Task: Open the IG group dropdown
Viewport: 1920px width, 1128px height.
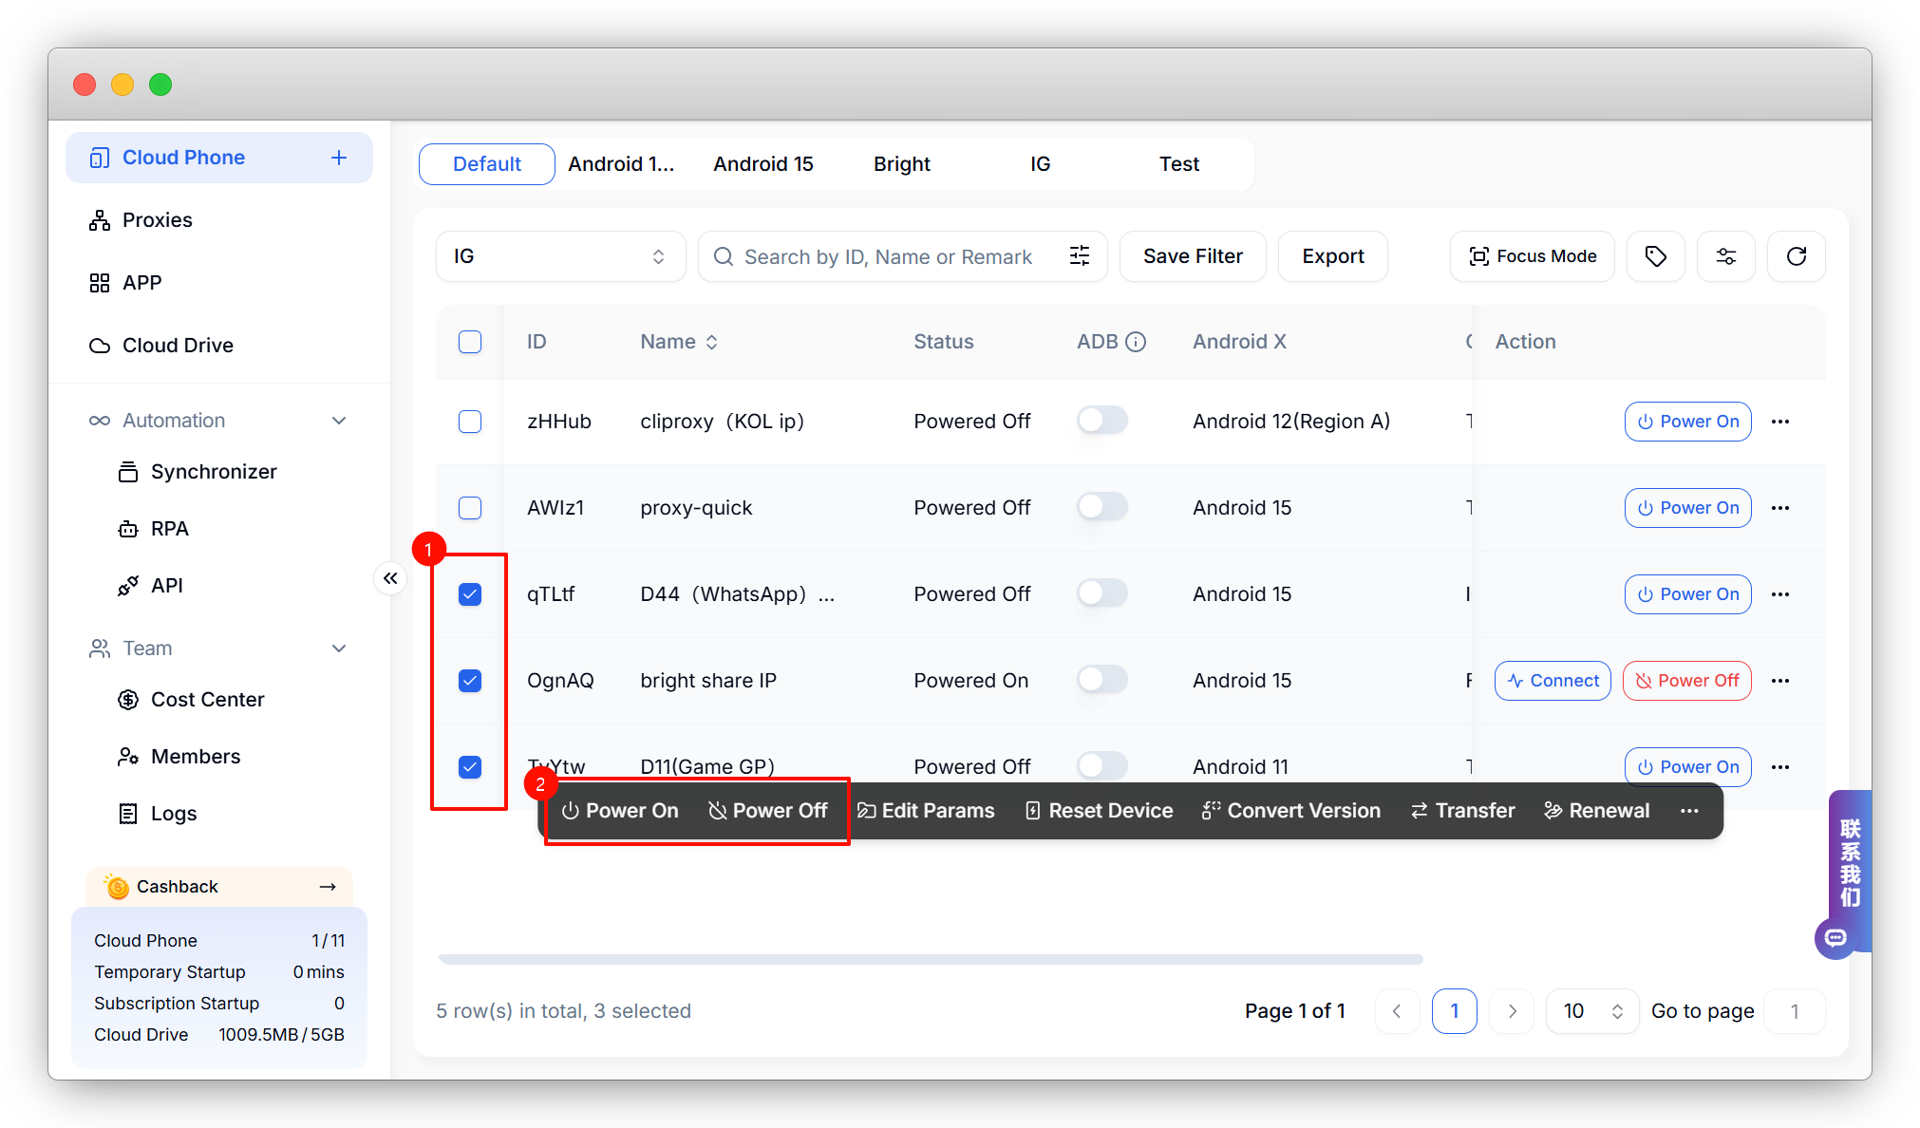Action: 560,256
